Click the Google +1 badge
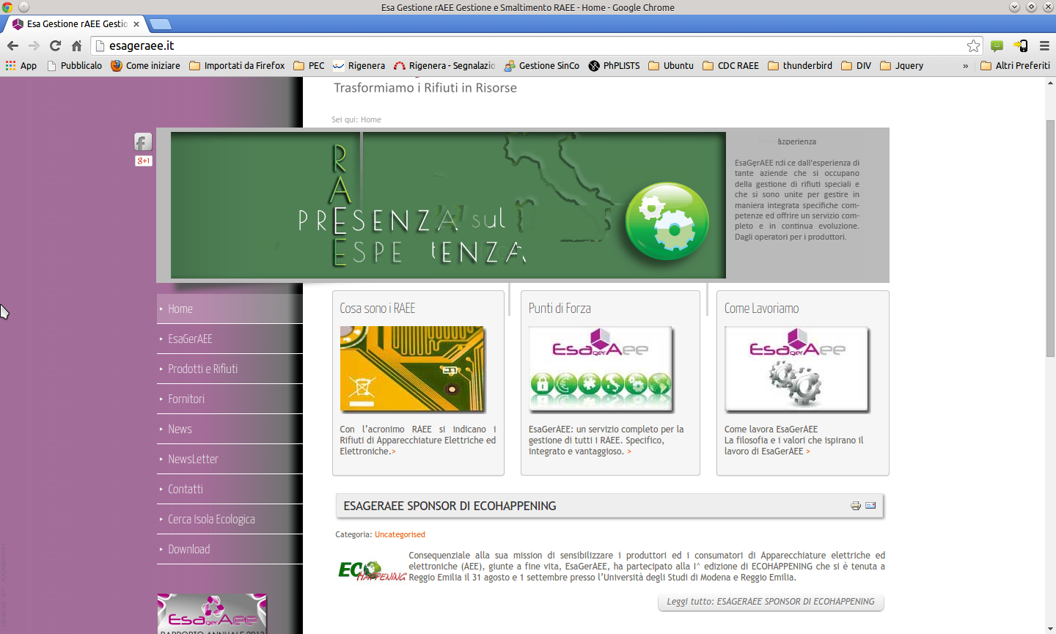This screenshot has height=634, width=1056. 144,161
